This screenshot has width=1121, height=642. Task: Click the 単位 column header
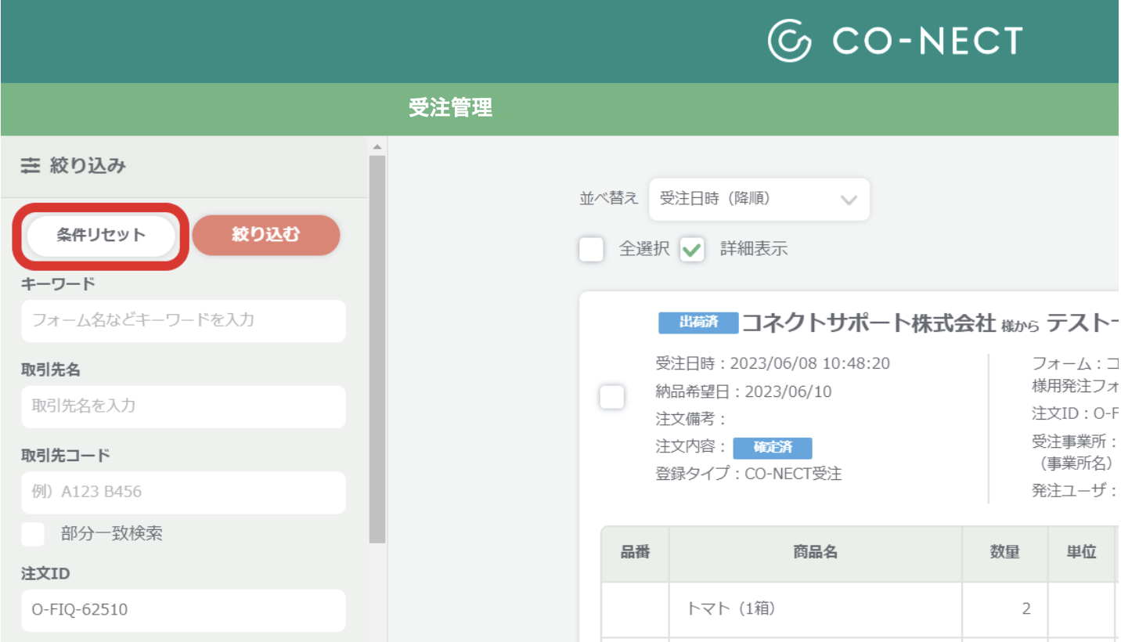1082,553
